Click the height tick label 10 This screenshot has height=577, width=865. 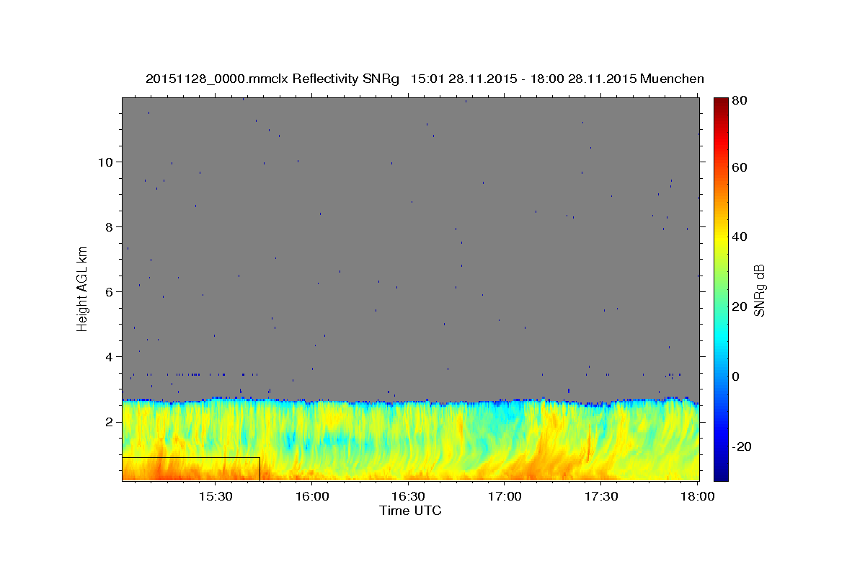tap(106, 162)
